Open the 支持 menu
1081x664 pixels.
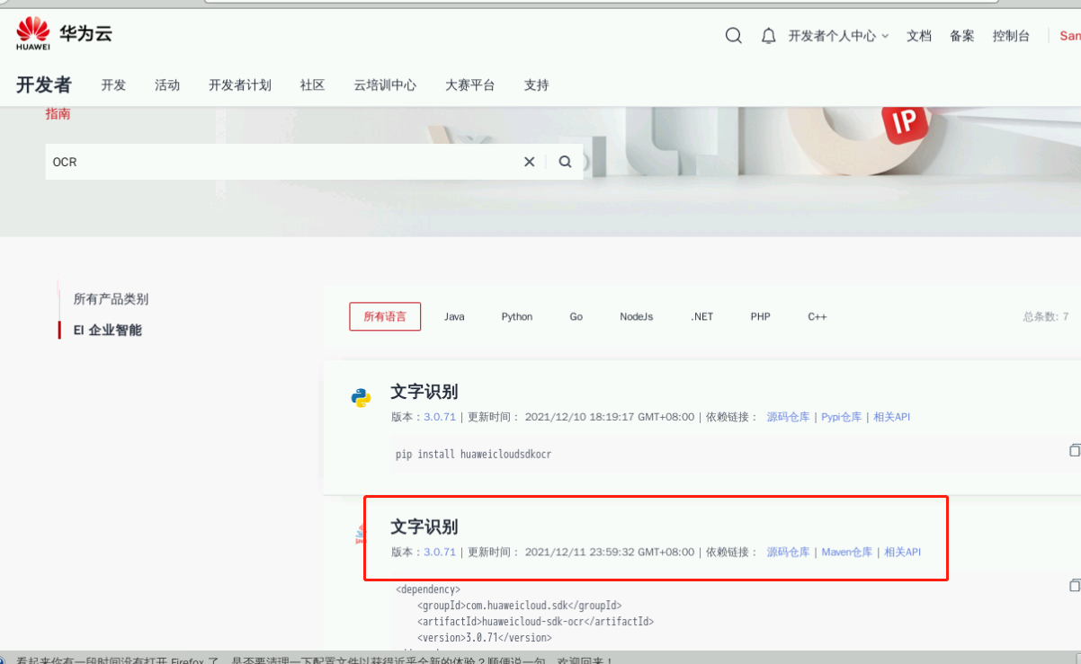pyautogui.click(x=536, y=85)
